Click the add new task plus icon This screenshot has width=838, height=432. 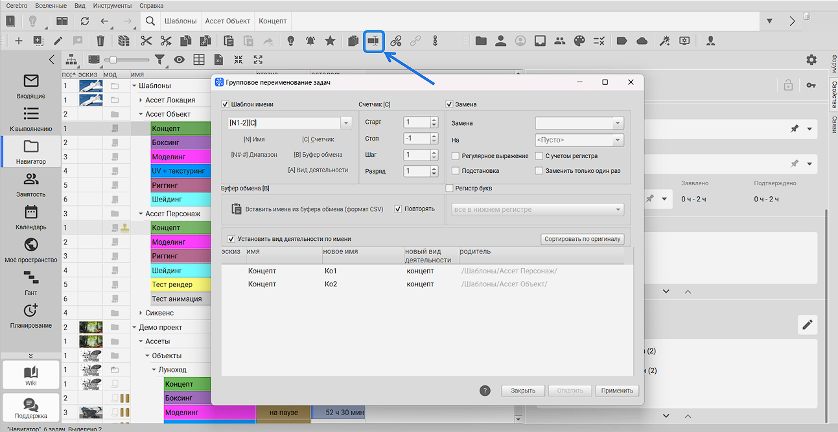(x=19, y=41)
